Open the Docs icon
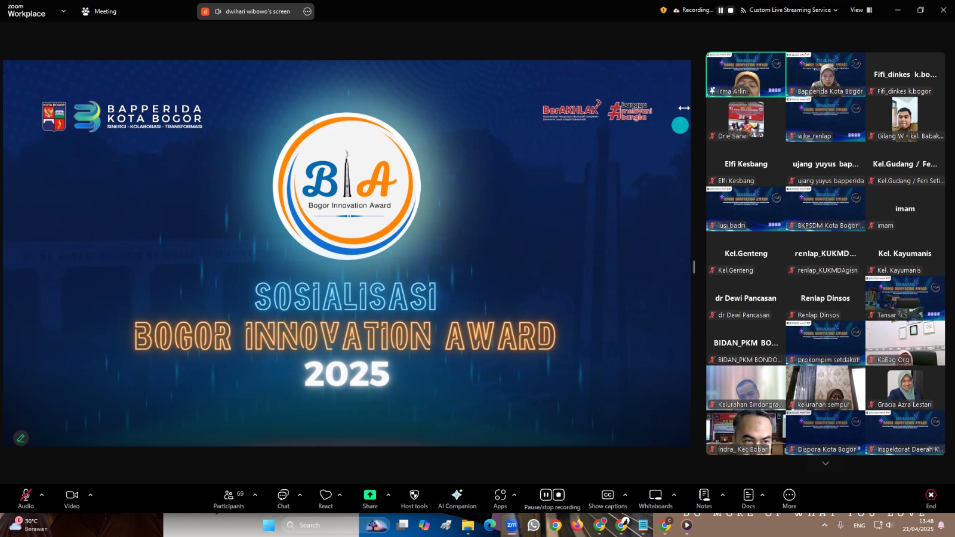The width and height of the screenshot is (955, 537). pos(748,495)
